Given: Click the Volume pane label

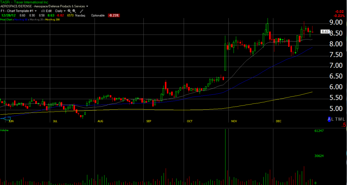Looking at the screenshot, I should point(4,130).
